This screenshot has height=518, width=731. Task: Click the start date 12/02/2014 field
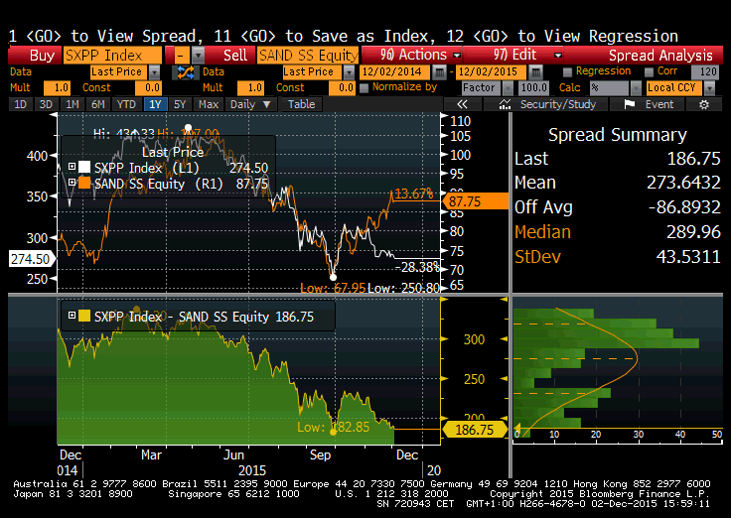tap(395, 72)
